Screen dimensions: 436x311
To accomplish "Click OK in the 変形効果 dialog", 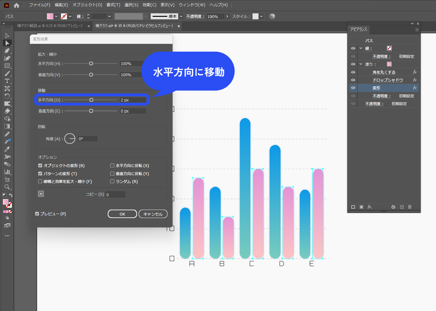I will (x=122, y=214).
